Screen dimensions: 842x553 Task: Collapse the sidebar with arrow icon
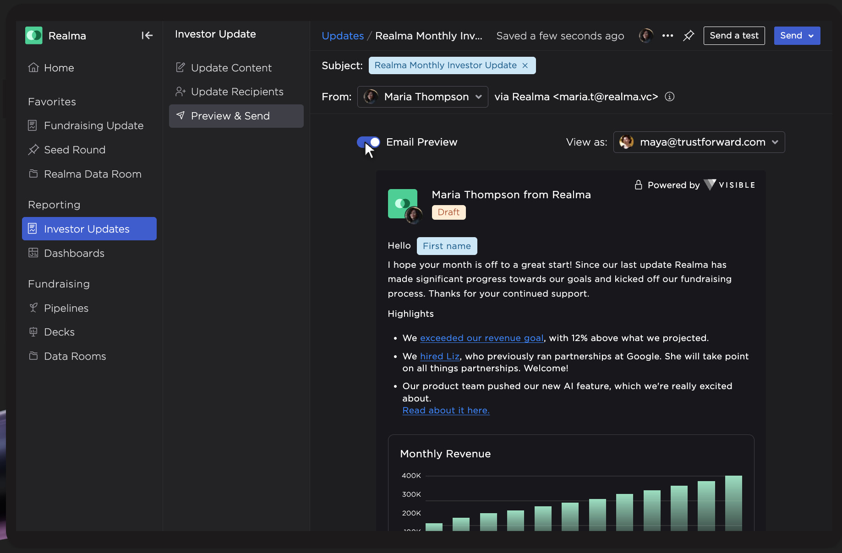(x=147, y=36)
